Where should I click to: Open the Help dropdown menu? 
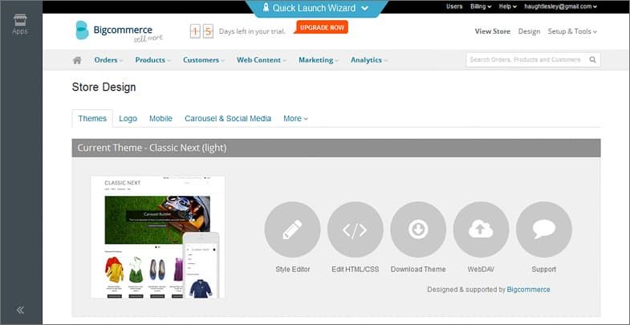tap(507, 6)
